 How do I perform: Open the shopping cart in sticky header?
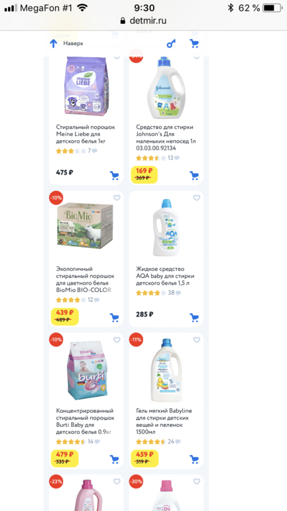194,43
